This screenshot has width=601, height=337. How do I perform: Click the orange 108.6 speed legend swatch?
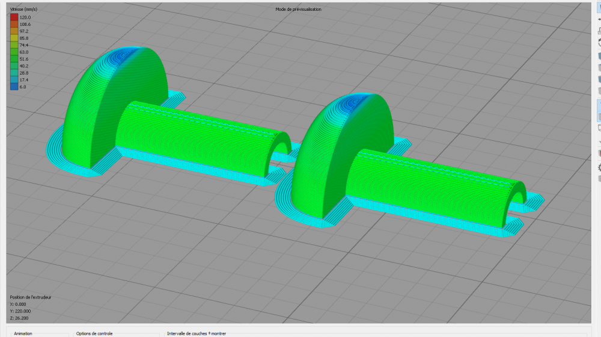tap(14, 24)
